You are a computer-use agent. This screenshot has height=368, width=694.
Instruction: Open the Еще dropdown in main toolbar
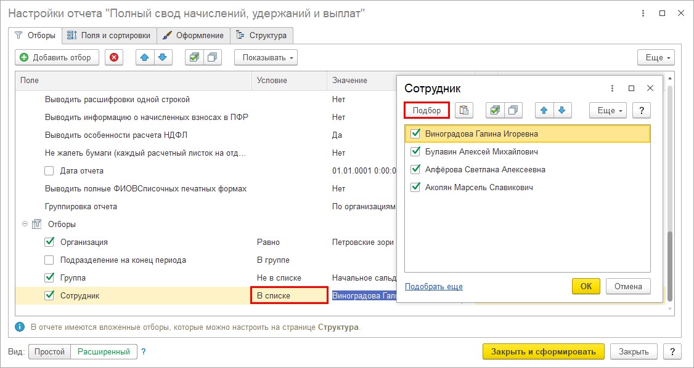656,57
